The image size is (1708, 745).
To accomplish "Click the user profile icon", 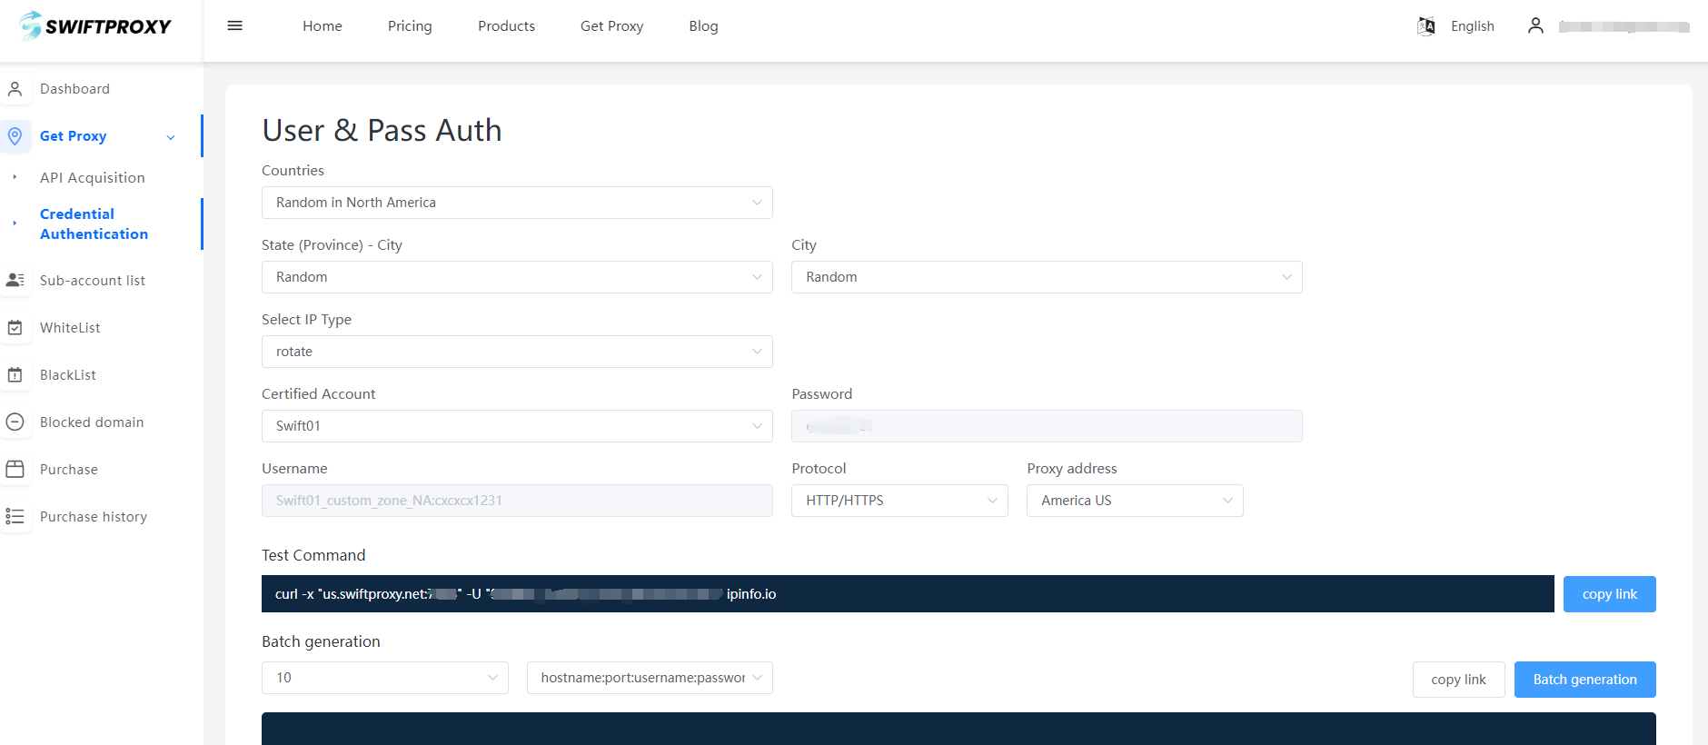I will [1535, 25].
